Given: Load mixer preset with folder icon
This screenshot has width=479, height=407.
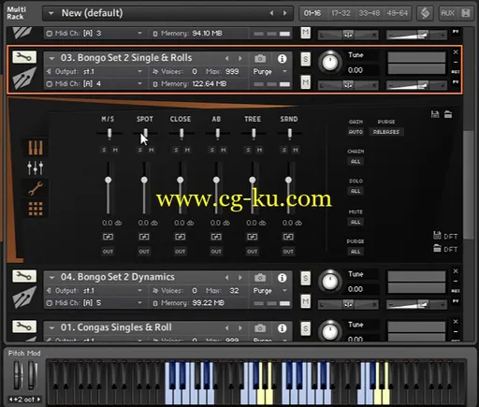Looking at the screenshot, I should coord(448,114).
